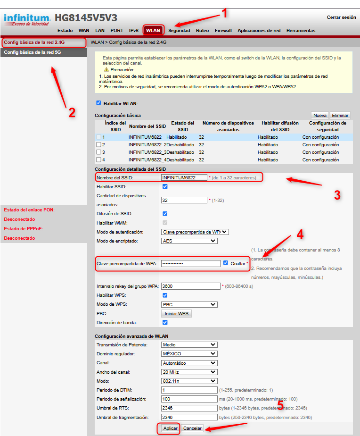Switch to the Seguridad tab
The width and height of the screenshot is (360, 436).
[x=179, y=31]
